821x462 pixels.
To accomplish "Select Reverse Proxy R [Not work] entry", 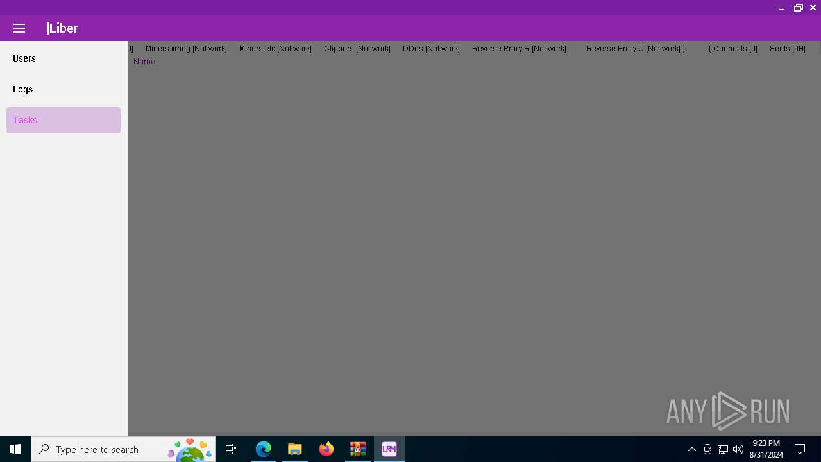I will 519,49.
